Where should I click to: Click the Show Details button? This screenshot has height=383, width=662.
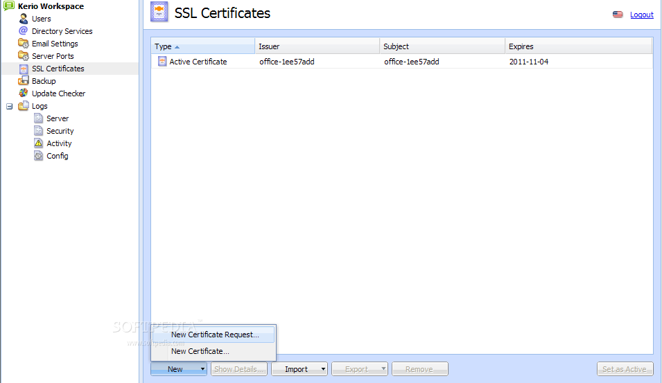(239, 369)
